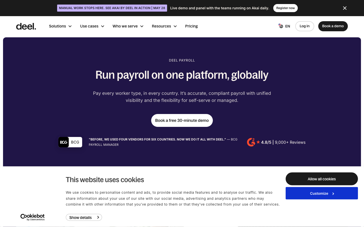Expand Show details in cookie notice
This screenshot has height=227, width=364.
click(84, 217)
